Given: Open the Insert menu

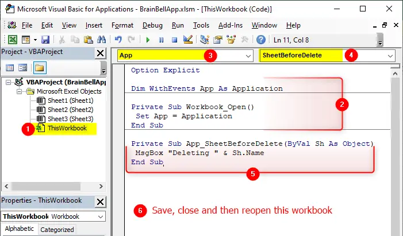Looking at the screenshot, I should click(x=94, y=25).
